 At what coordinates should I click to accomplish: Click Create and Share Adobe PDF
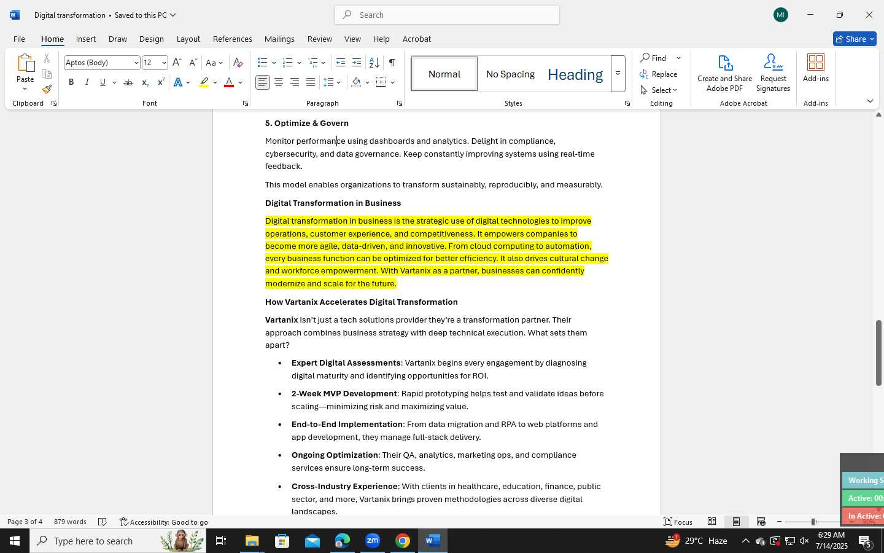[724, 73]
